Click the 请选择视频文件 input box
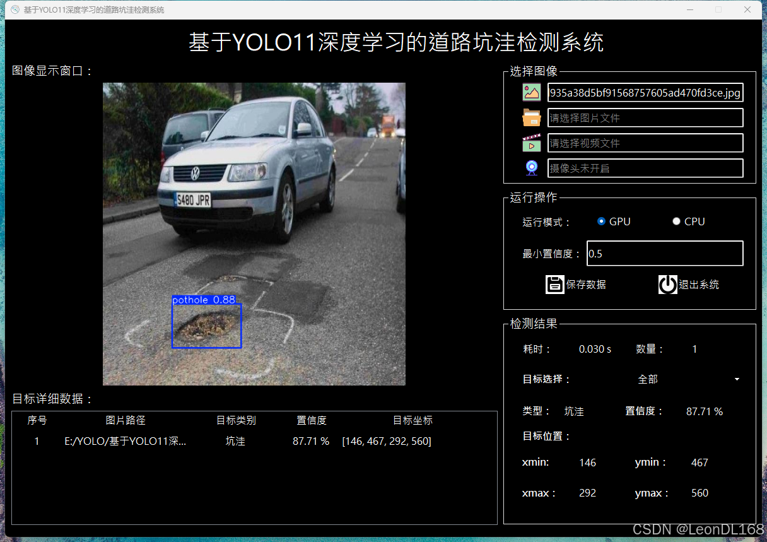Viewport: 767px width, 542px height. [x=645, y=143]
